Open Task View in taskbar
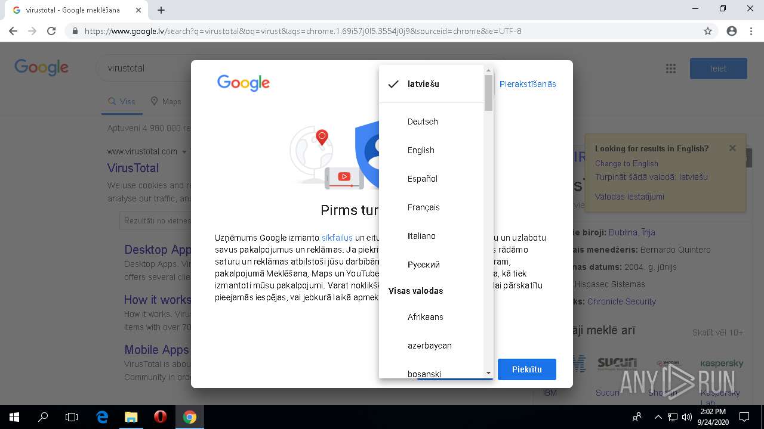764x429 pixels. (x=72, y=417)
